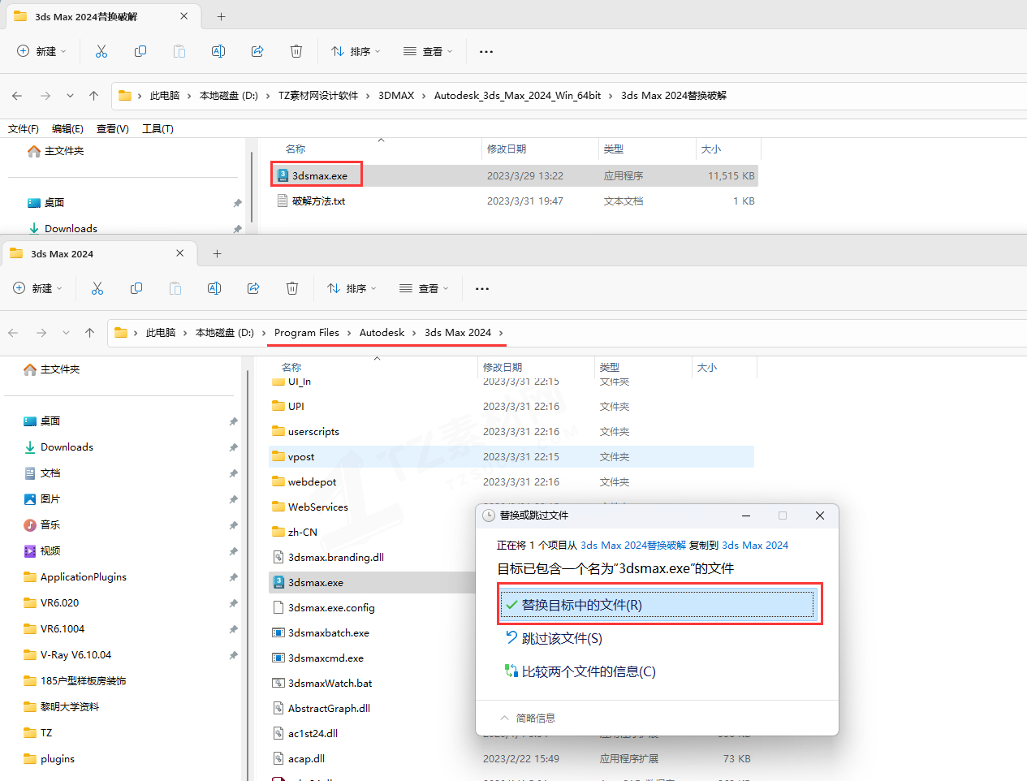This screenshot has height=781, width=1027.
Task: Click Copy icon in 3ds Max 2024替换破解 window
Action: pos(140,51)
